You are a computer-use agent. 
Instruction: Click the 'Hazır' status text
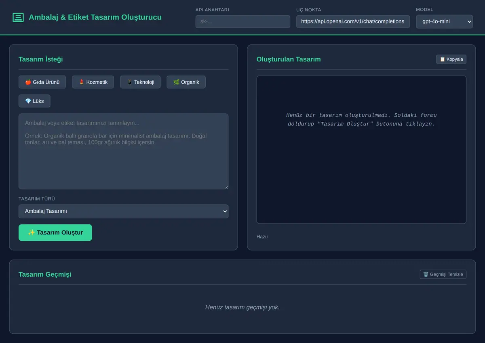pos(262,237)
